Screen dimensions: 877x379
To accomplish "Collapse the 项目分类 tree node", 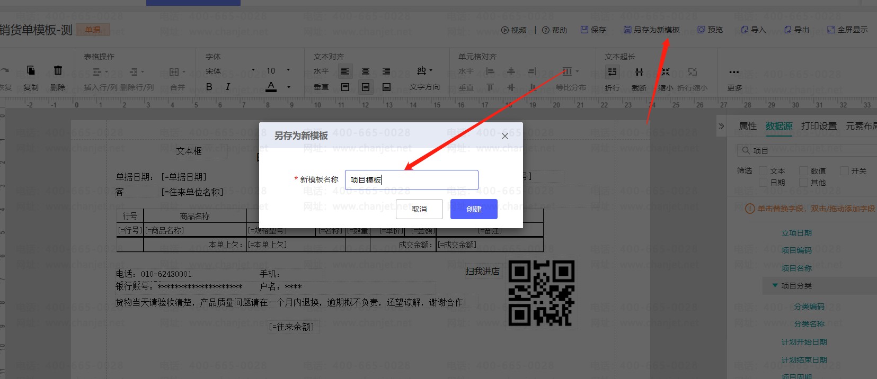I will pos(775,285).
